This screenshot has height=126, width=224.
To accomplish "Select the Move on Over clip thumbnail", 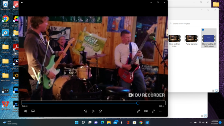I will point(174,38).
